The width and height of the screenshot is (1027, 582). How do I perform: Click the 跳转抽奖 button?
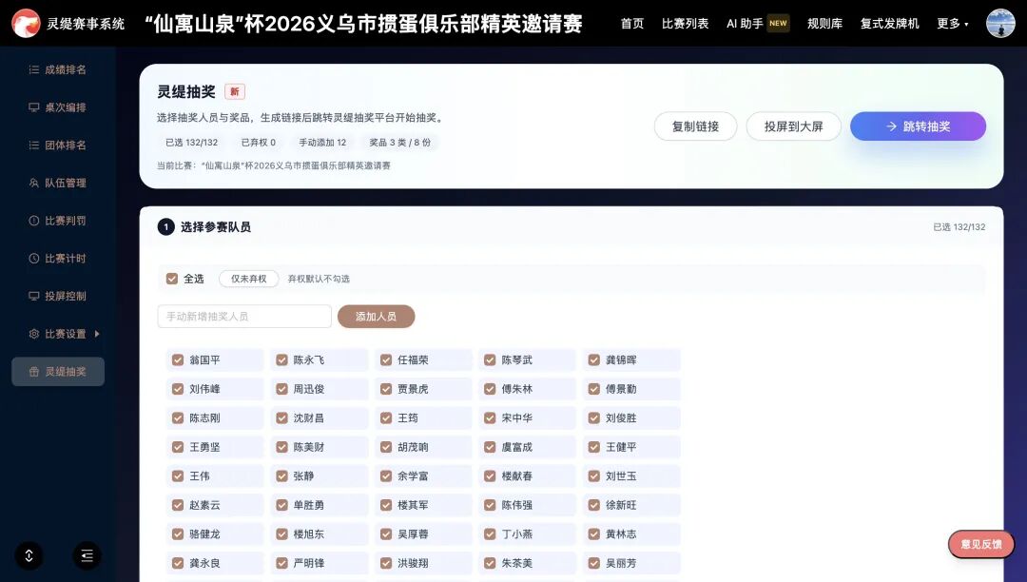[918, 126]
